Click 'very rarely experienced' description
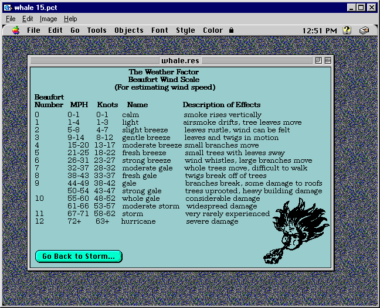 point(228,214)
